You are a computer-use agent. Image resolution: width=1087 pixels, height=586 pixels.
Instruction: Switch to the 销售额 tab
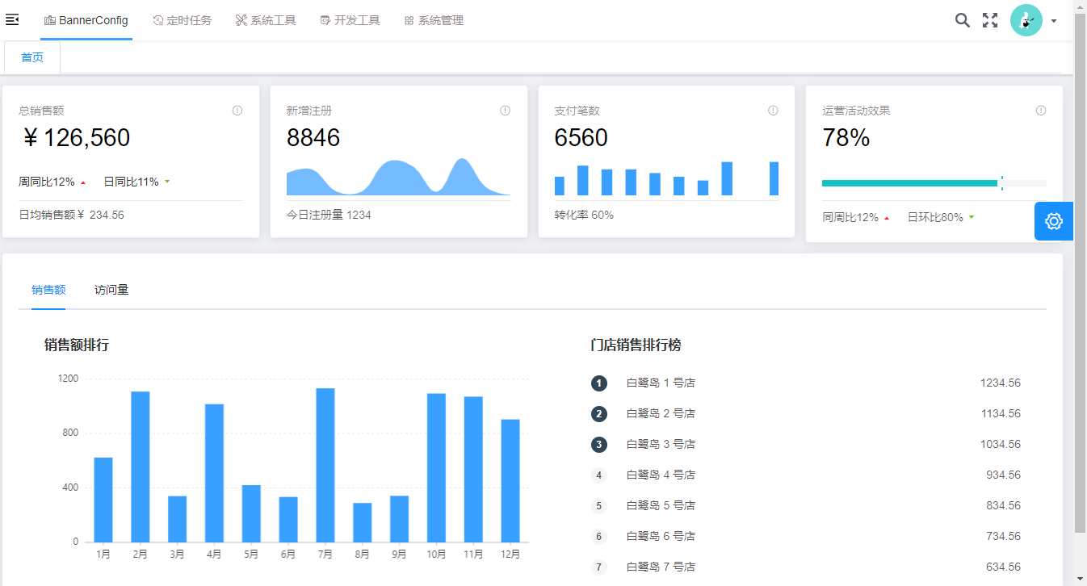tap(48, 290)
